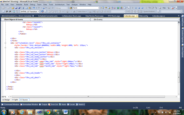The image size is (184, 115).
Task: Restart debugging toolbar icon
Action: coord(142,8)
